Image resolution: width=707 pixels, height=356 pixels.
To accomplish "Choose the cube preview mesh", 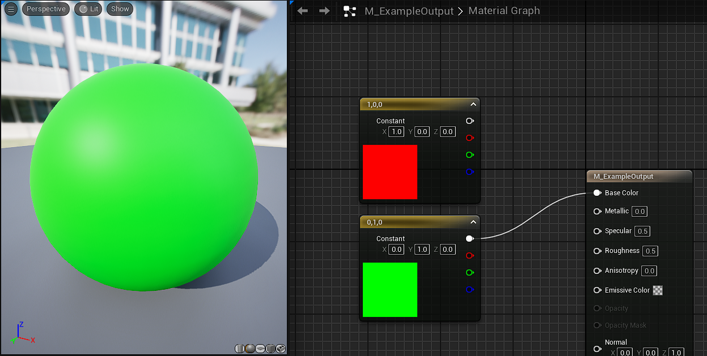I will coord(270,349).
